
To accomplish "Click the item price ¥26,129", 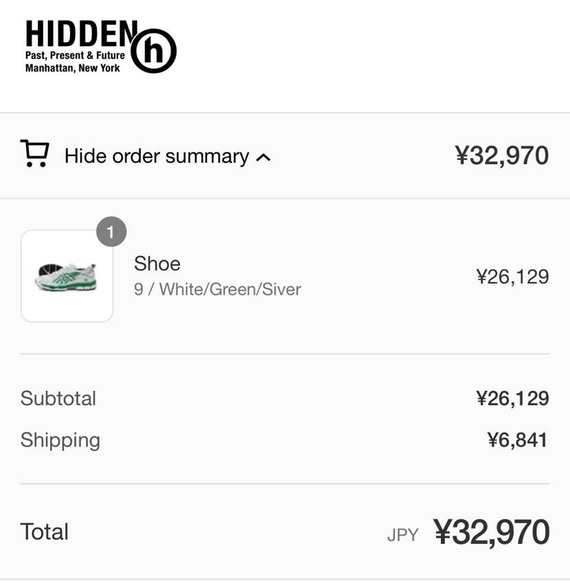I will (x=512, y=277).
